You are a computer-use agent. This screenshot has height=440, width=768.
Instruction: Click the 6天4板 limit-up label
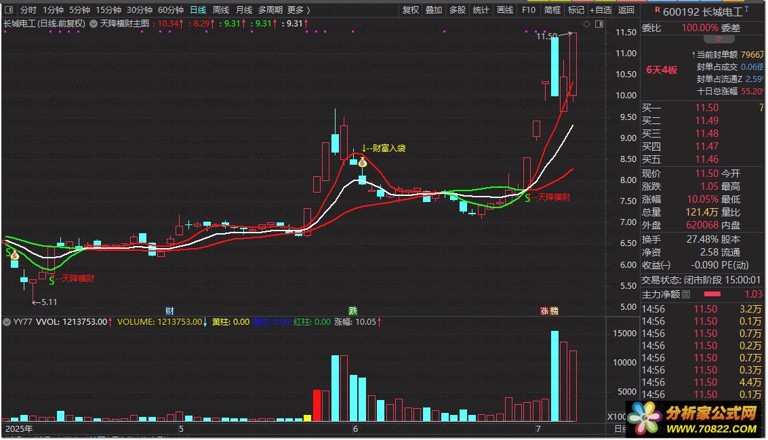661,70
